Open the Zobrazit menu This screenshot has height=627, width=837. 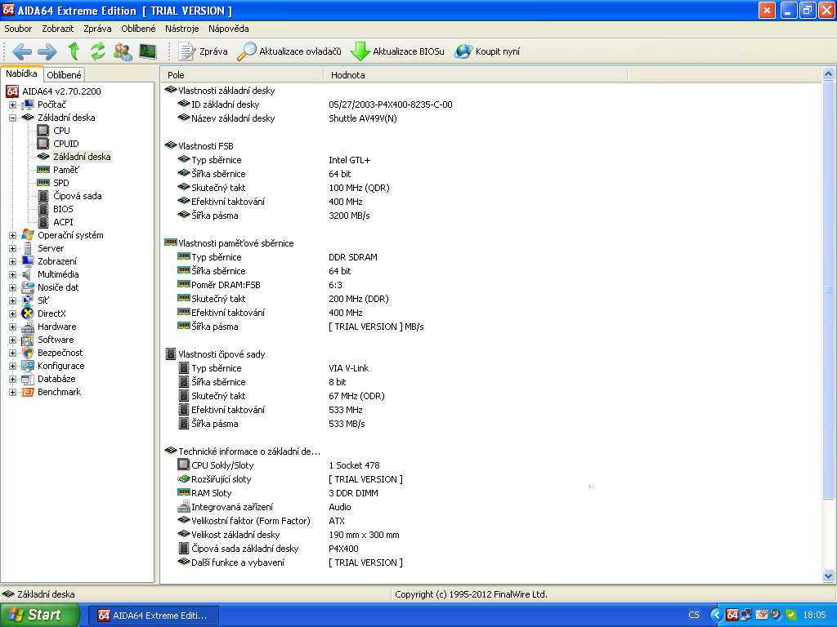point(58,29)
